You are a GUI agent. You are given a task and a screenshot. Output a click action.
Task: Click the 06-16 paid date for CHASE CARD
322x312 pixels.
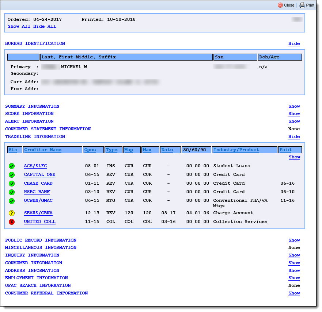click(288, 183)
